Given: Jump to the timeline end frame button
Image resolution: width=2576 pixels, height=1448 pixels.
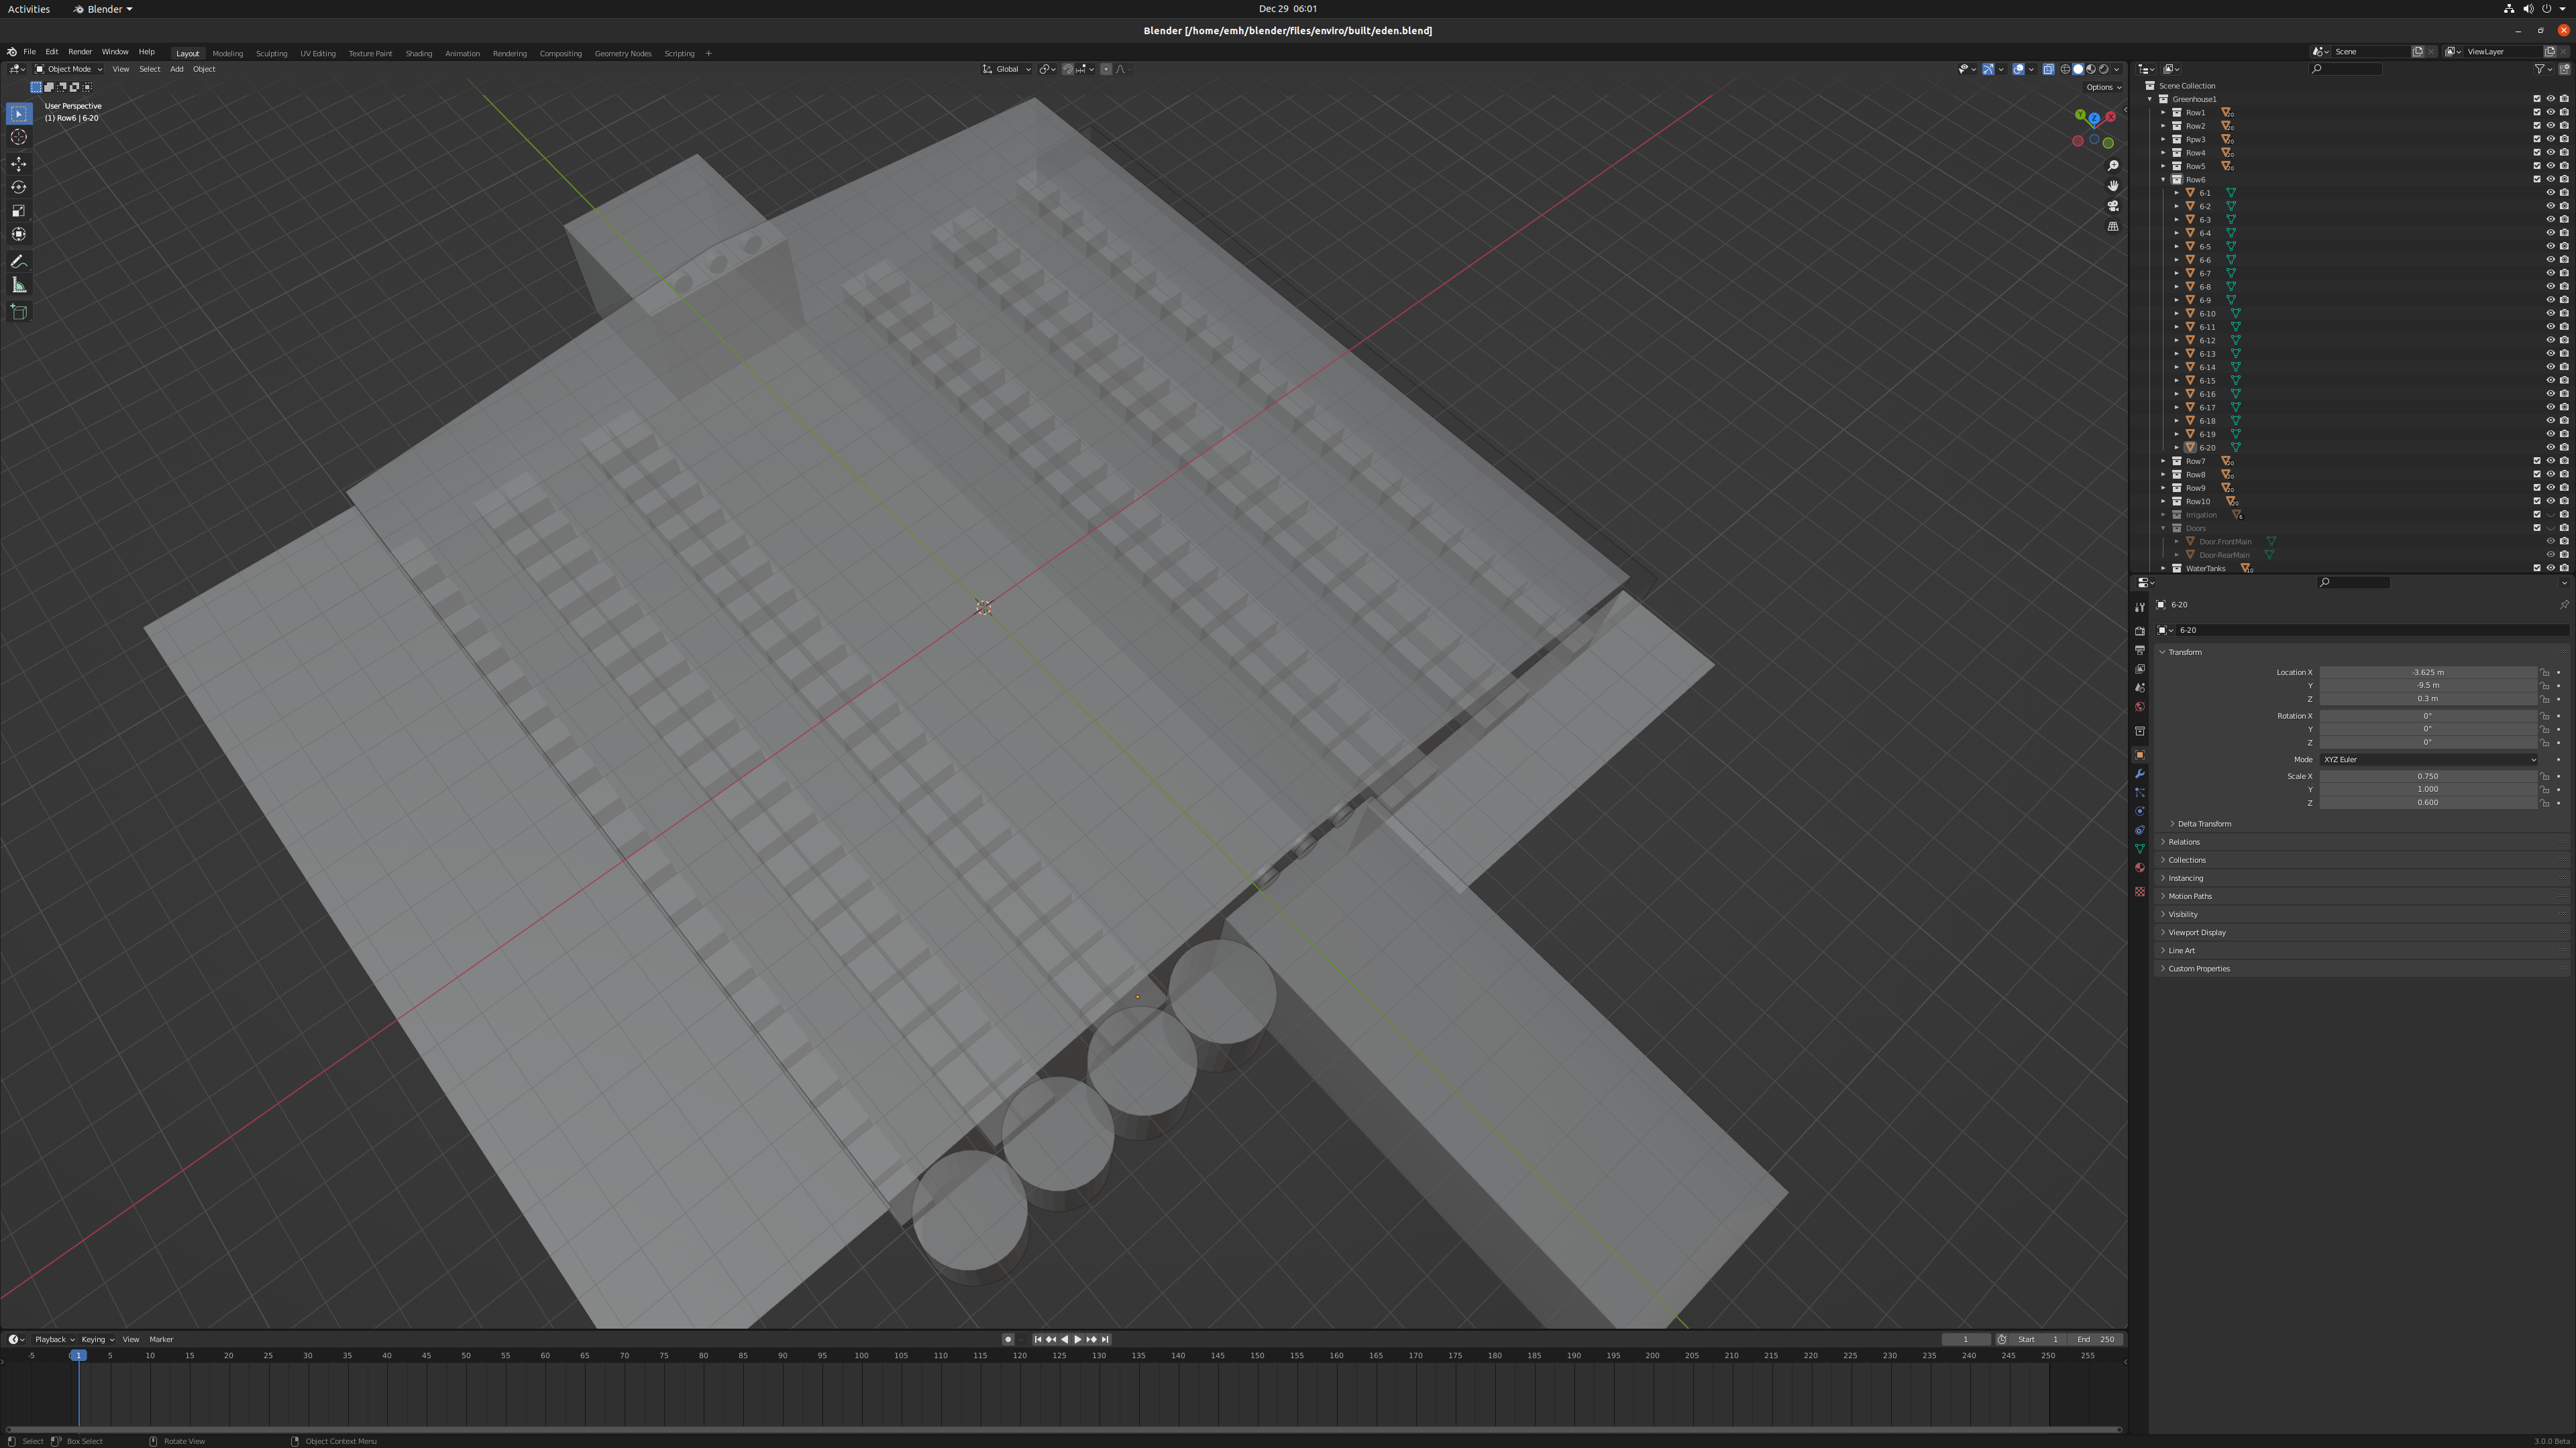Looking at the screenshot, I should point(1105,1339).
